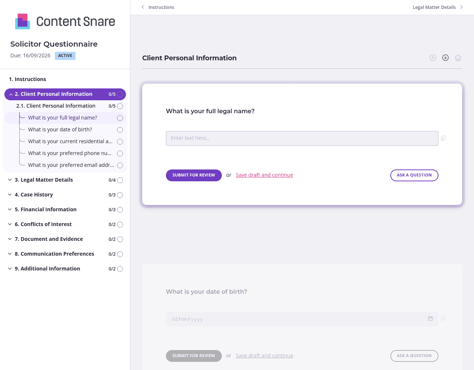Expand the Conflicts of Interest section chevron
Image resolution: width=474 pixels, height=370 pixels.
click(x=10, y=224)
